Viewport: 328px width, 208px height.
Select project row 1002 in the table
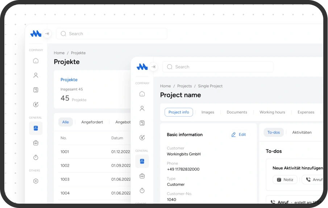[x=65, y=166]
